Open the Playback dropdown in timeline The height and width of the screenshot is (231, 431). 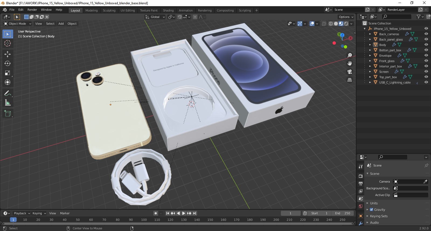22,213
